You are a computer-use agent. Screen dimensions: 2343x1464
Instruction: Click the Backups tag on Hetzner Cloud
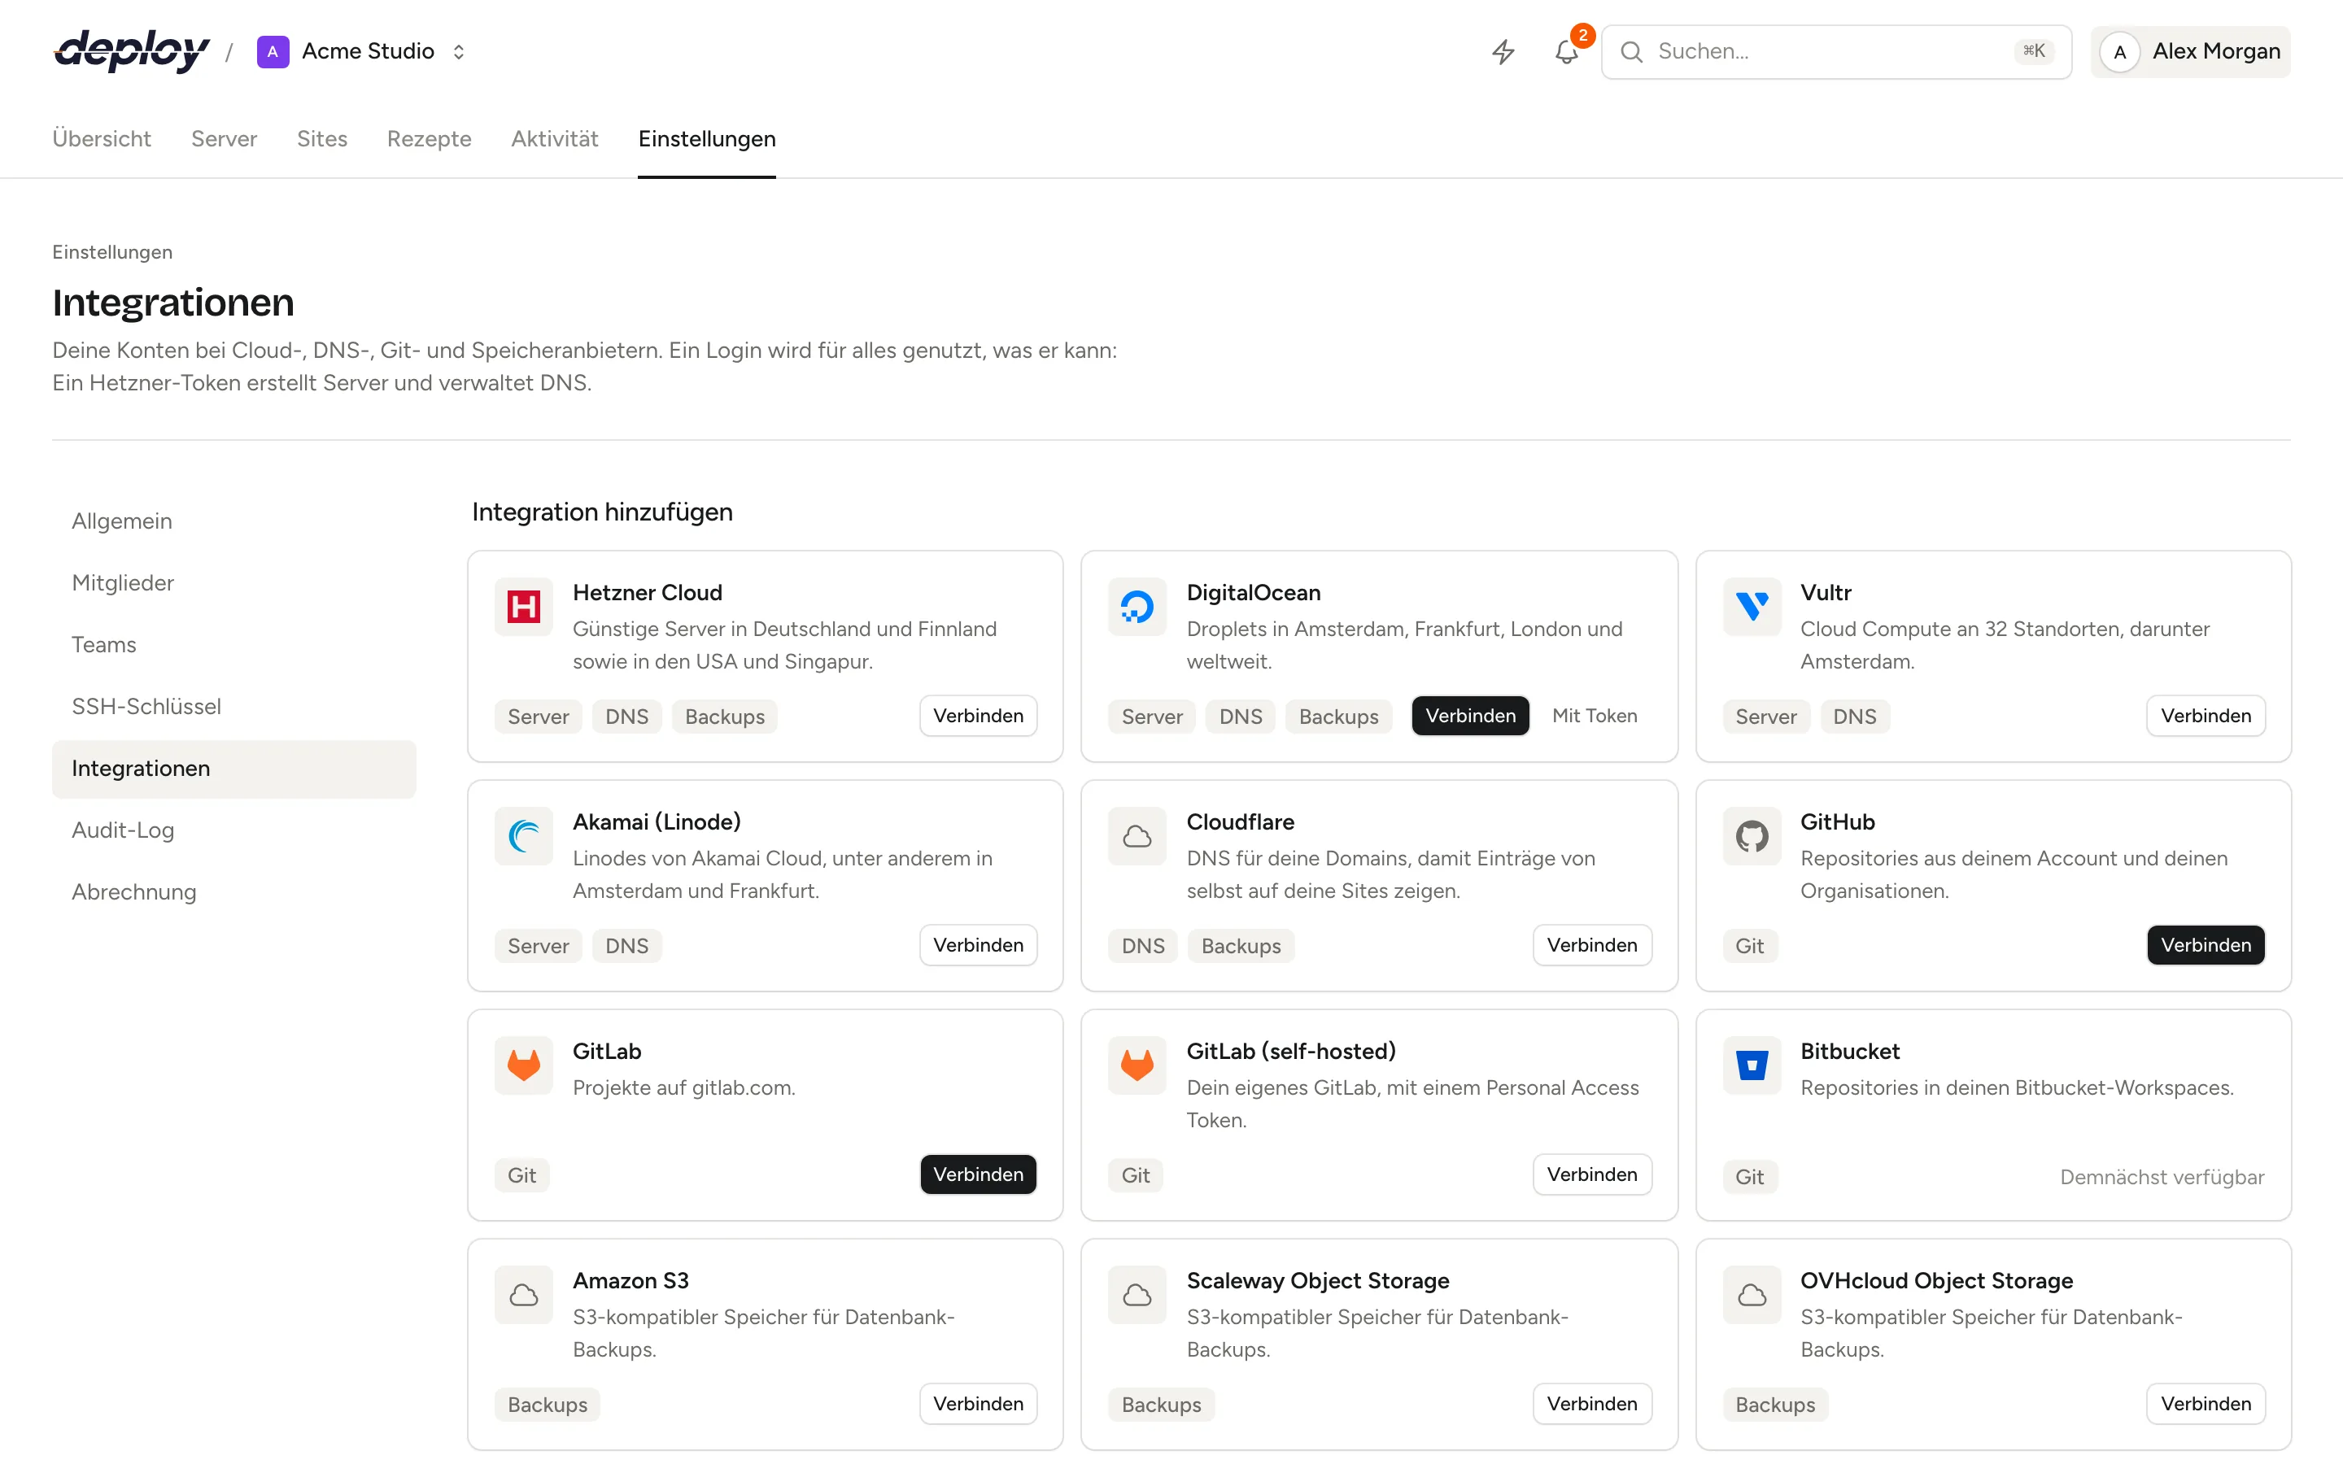point(724,717)
